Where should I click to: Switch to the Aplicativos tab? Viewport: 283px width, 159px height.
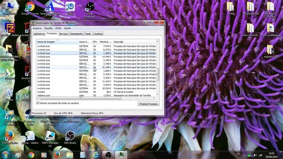coord(39,34)
